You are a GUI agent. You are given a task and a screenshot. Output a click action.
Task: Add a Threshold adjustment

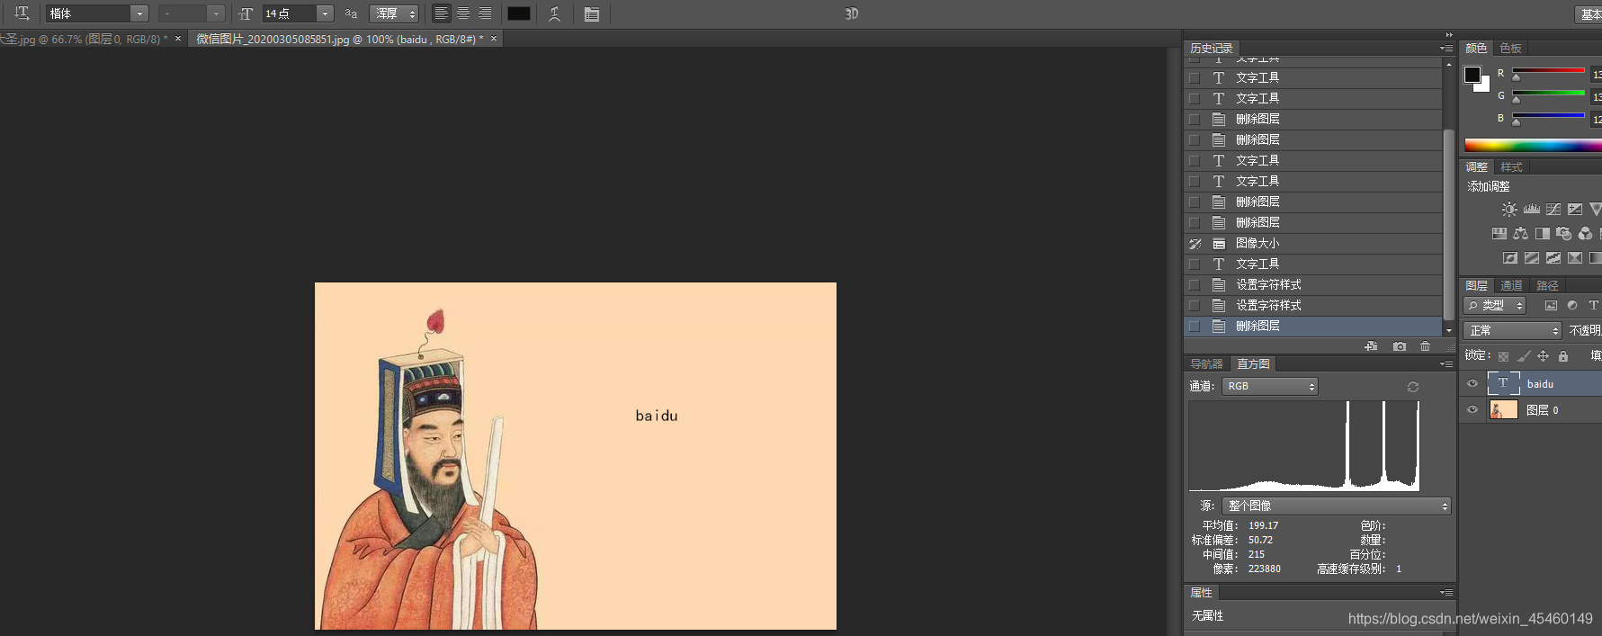tap(1553, 257)
